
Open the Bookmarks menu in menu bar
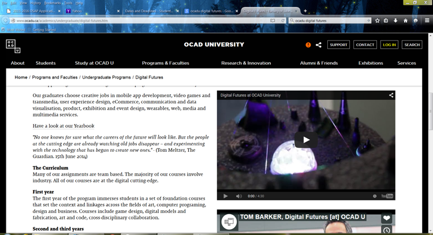click(52, 3)
